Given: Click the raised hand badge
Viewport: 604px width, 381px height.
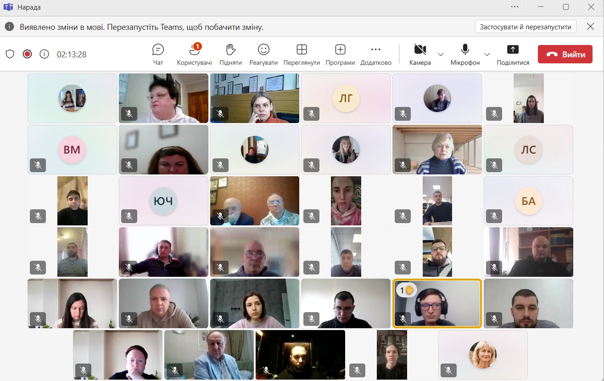Looking at the screenshot, I should point(406,290).
